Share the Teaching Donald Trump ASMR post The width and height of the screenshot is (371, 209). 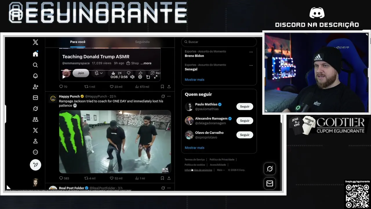[169, 87]
